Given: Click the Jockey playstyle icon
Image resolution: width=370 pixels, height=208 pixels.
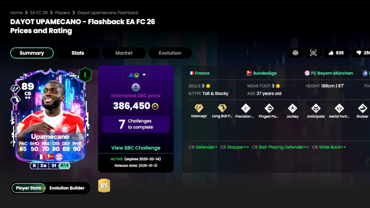Looking at the screenshot, I should click(x=292, y=109).
